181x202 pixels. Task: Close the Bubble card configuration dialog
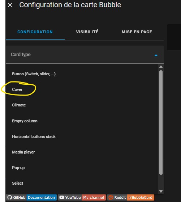pos(10,5)
